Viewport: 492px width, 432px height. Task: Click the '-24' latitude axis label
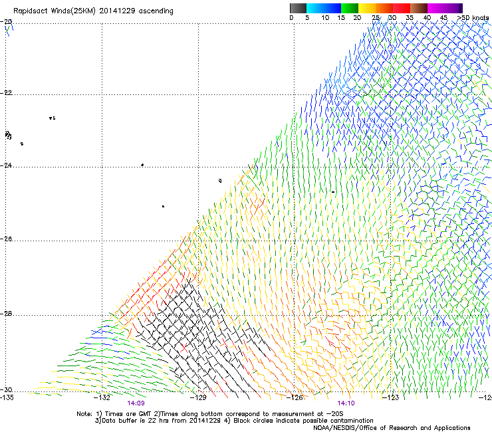[x=6, y=165]
